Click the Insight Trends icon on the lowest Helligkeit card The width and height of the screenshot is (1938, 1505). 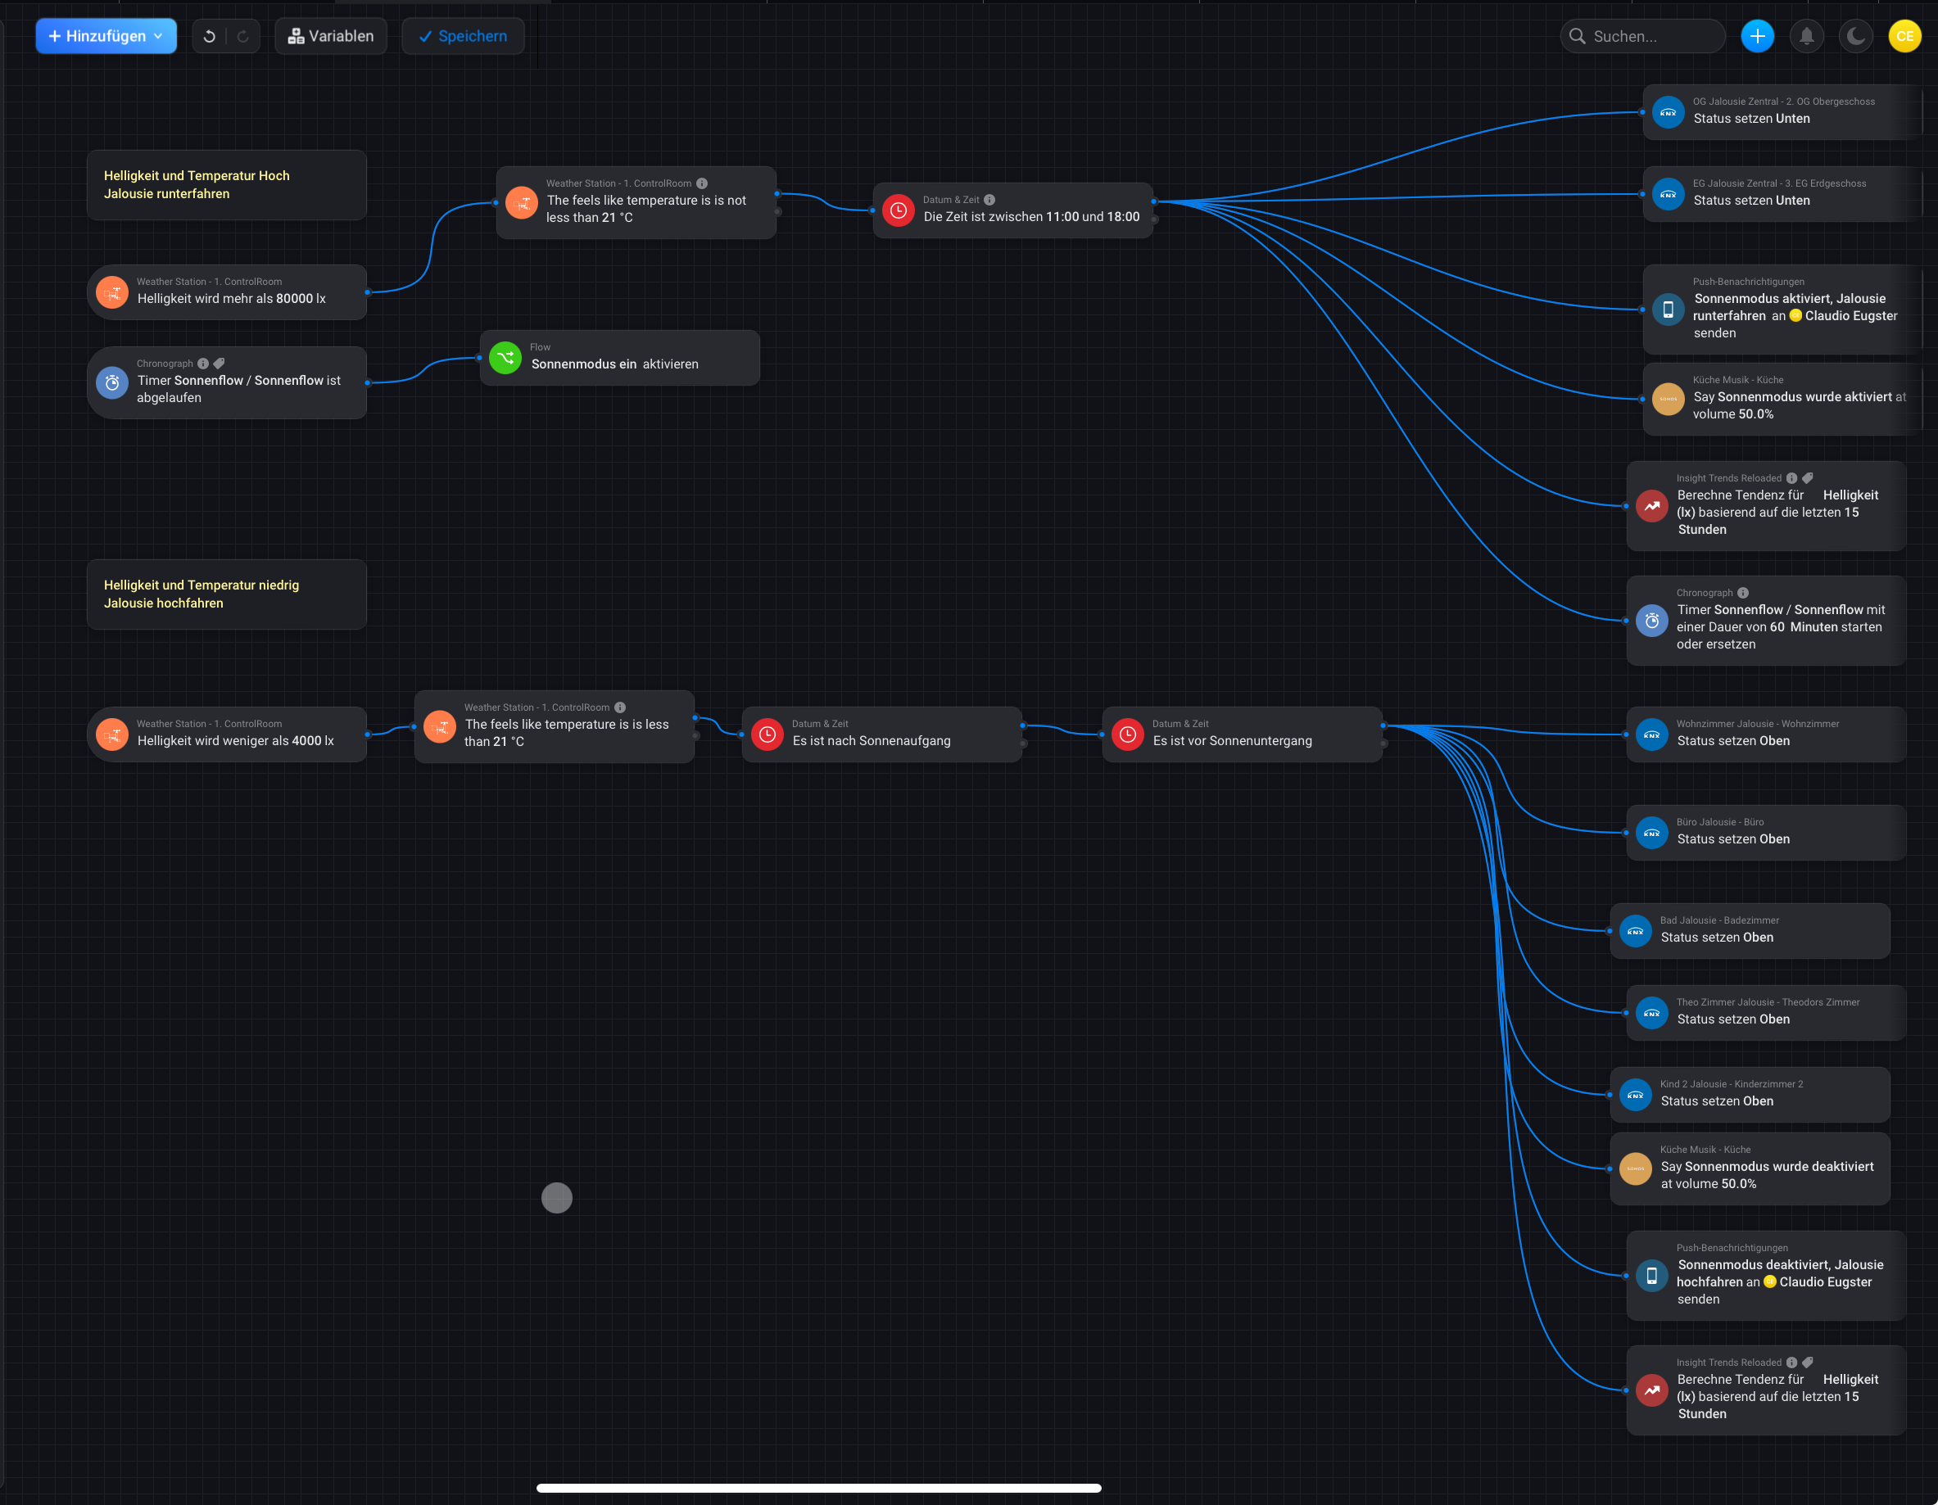(x=1651, y=1390)
